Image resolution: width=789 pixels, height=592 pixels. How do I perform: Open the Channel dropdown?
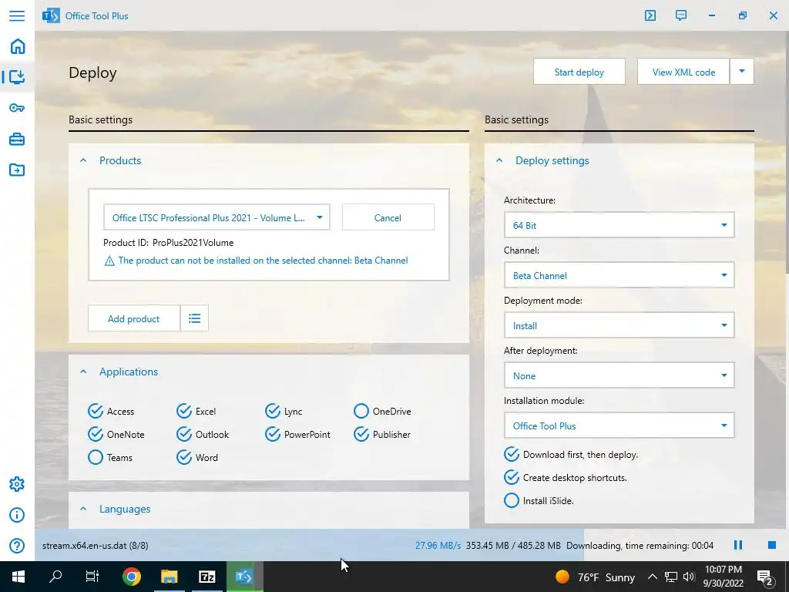tap(619, 275)
